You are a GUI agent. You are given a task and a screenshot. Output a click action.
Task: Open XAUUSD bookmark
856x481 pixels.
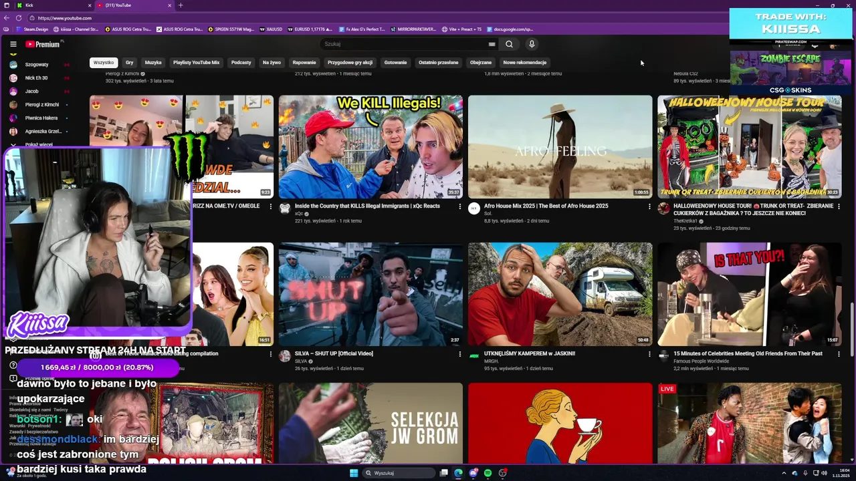point(270,29)
